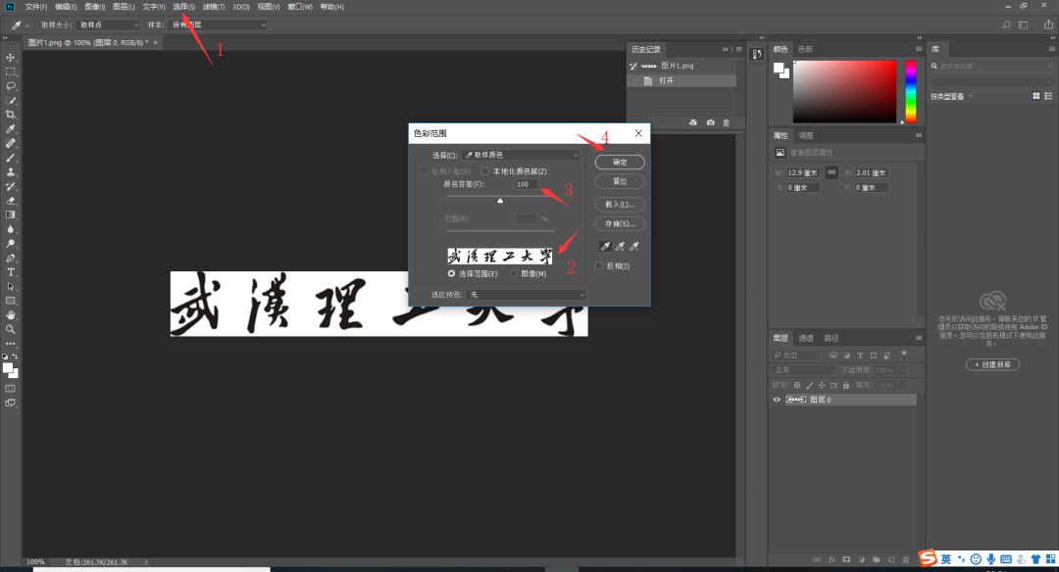The image size is (1059, 572).
Task: Click the Add to Sample eyedropper
Action: click(620, 246)
